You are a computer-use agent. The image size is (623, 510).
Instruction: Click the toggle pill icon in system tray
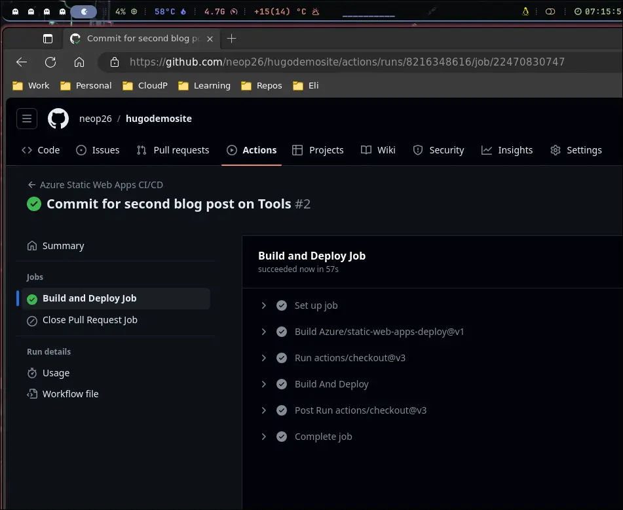tap(550, 12)
